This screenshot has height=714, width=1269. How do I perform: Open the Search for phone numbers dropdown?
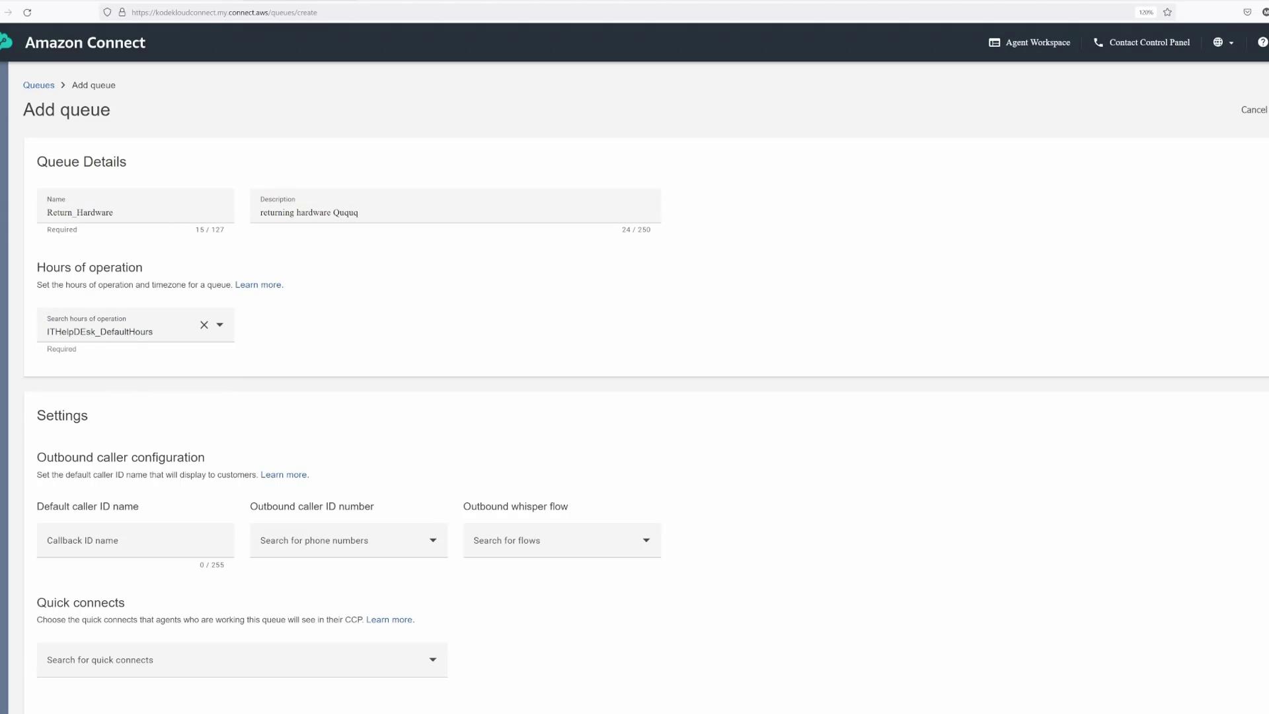(x=348, y=541)
